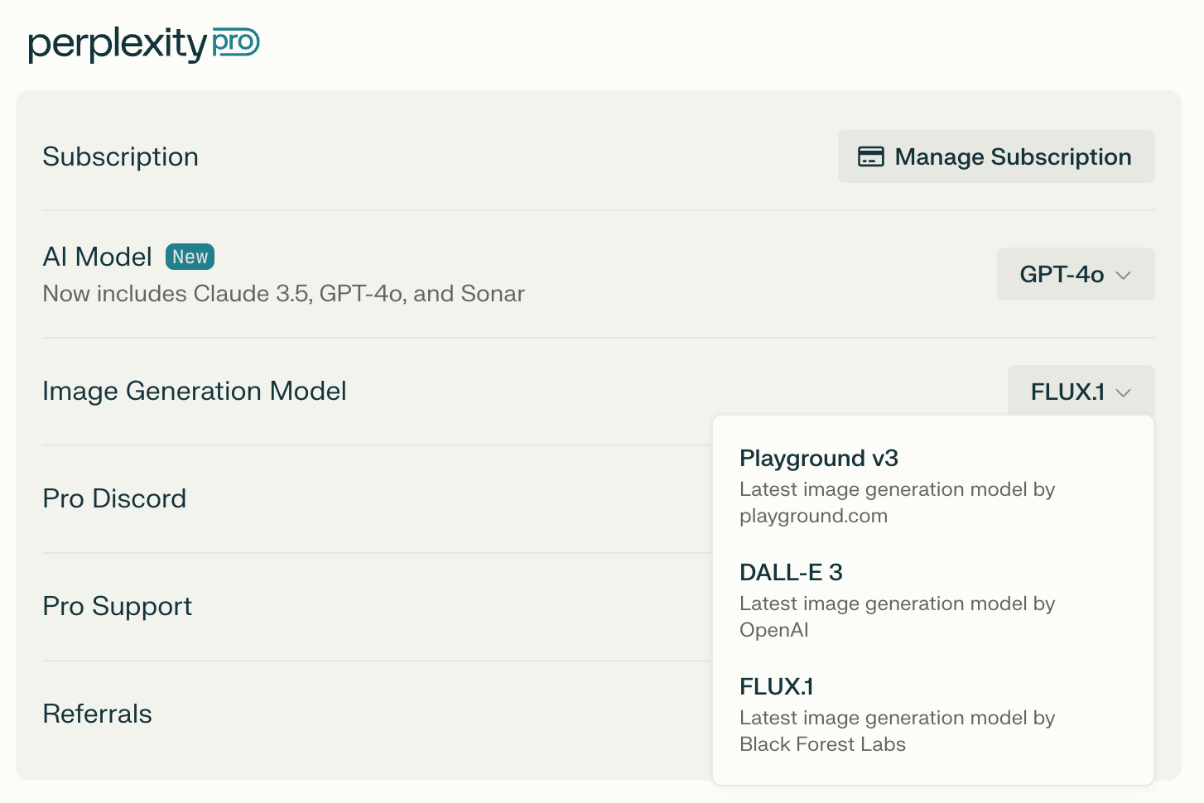The image size is (1204, 803).
Task: Click the Perplexity wordmark logo
Action: coord(117,44)
